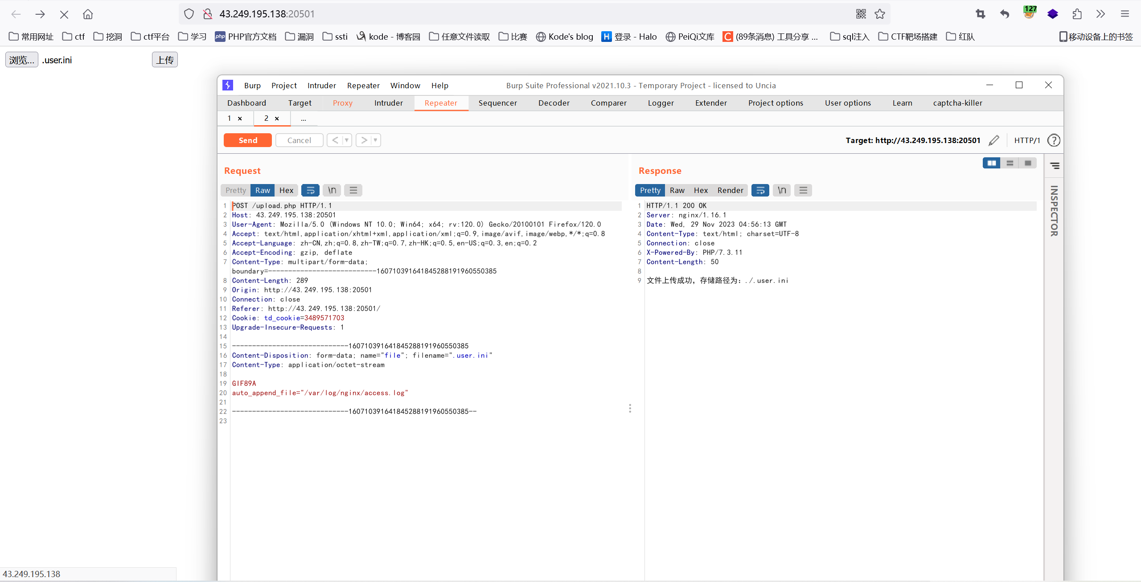Viewport: 1141px width, 582px height.
Task: Click the 上传 upload button
Action: click(165, 60)
